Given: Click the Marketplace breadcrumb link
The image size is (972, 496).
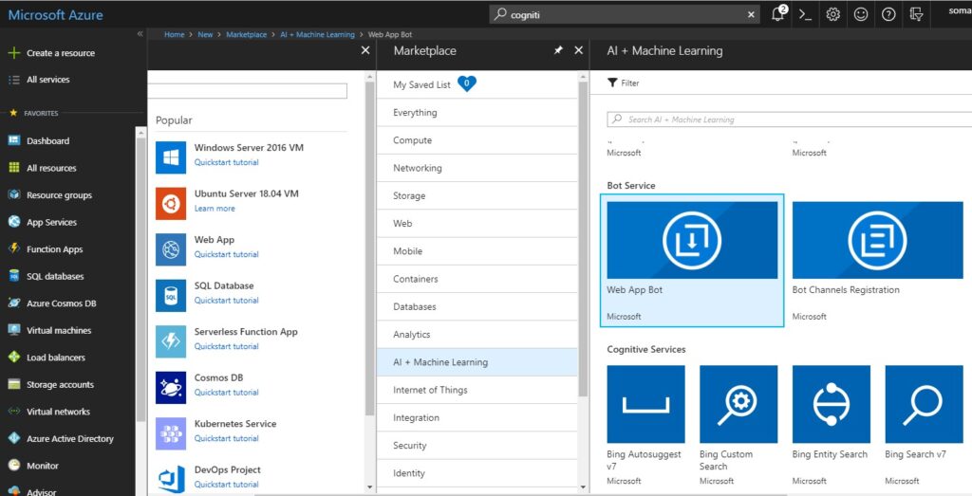Looking at the screenshot, I should (246, 35).
